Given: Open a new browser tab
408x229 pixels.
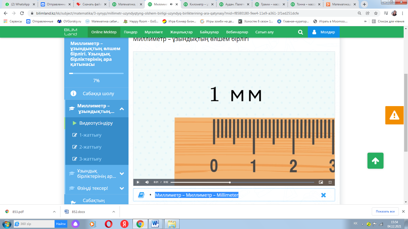Looking at the screenshot, I should coord(364,4).
